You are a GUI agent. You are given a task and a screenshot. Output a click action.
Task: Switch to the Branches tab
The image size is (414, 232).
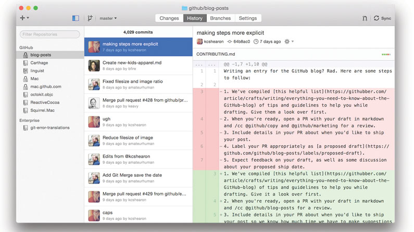220,18
